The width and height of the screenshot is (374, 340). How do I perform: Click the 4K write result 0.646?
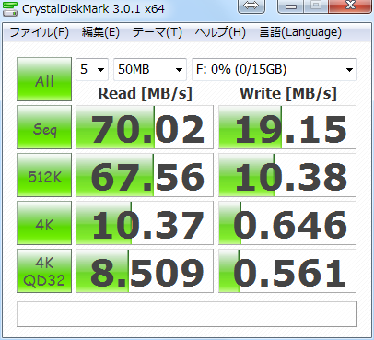[x=287, y=223]
